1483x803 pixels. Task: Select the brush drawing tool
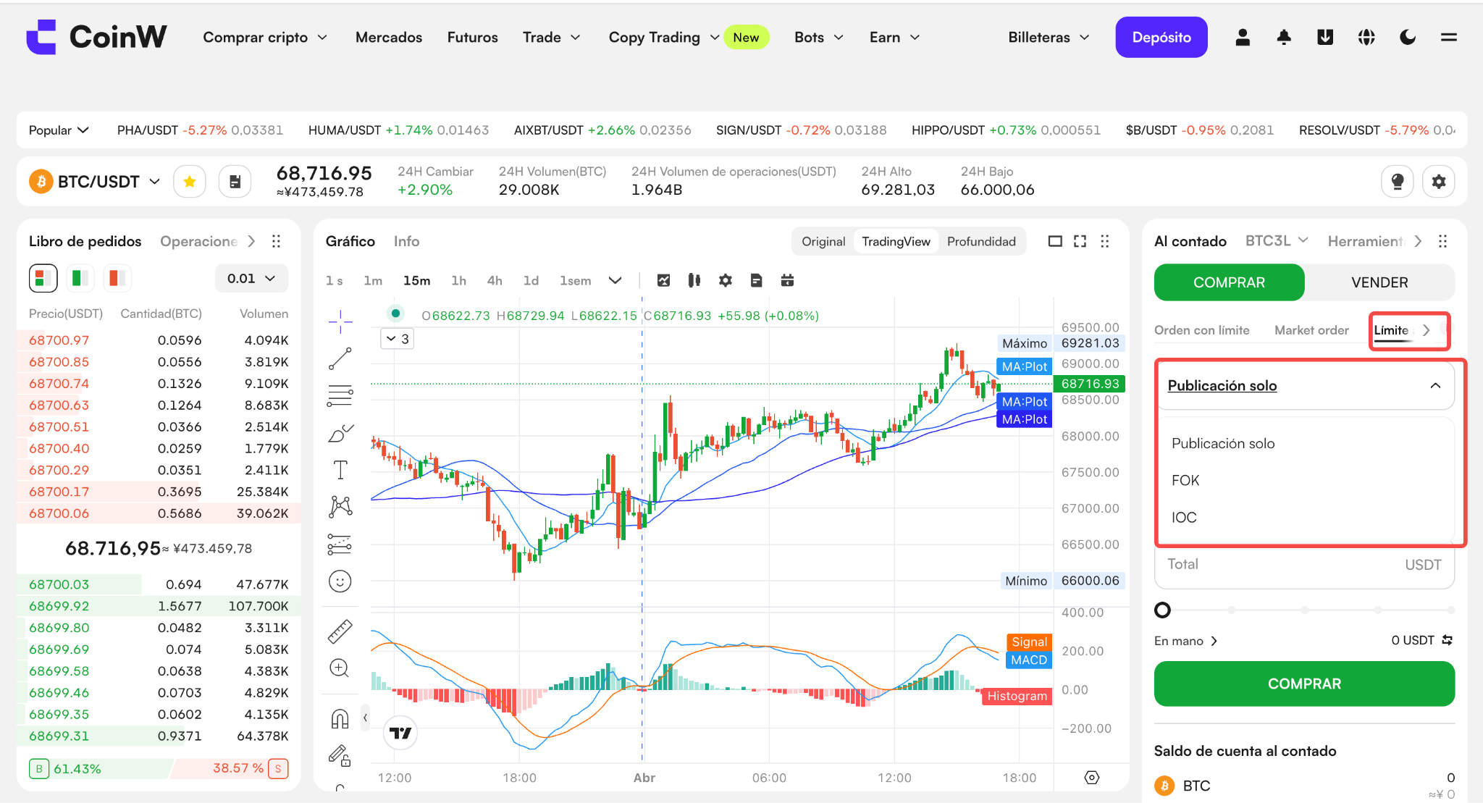[340, 433]
